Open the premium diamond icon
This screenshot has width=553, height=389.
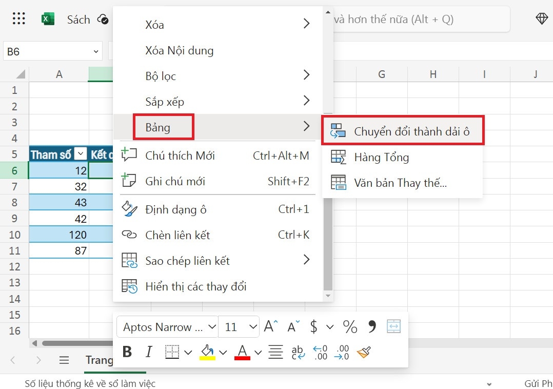click(x=541, y=18)
